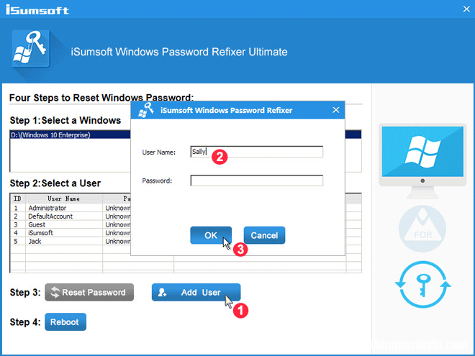The image size is (475, 356).
Task: Click the Add User button
Action: click(196, 293)
